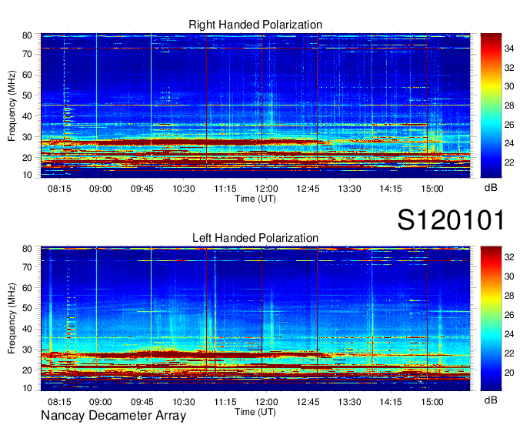The width and height of the screenshot is (523, 425).
Task: Click the 10 MHz tick of the right-handed plot
Action: (x=27, y=175)
